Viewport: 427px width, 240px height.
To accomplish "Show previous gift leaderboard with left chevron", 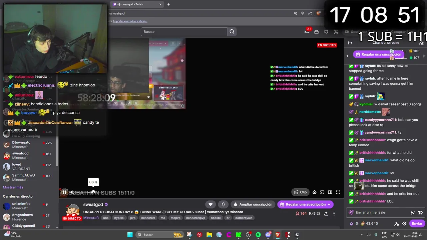I will [347, 56].
